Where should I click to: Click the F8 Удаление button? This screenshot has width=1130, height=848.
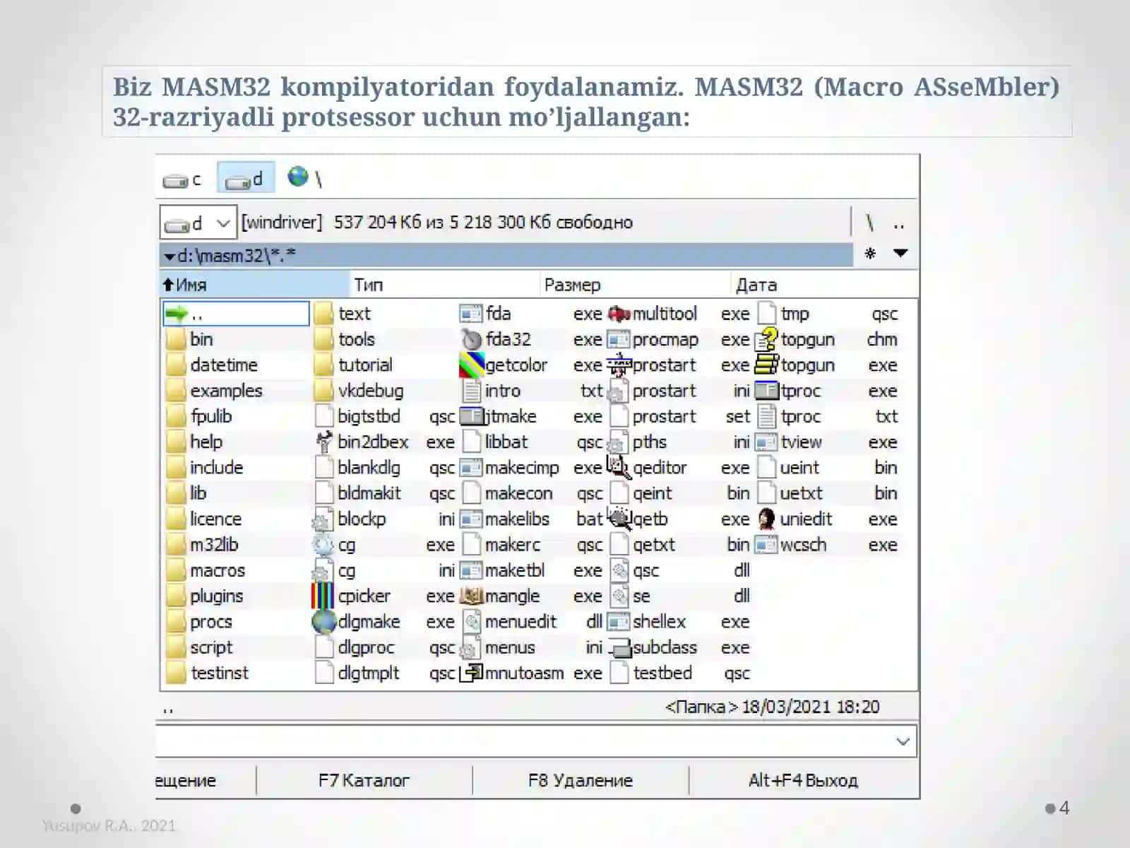click(x=581, y=781)
